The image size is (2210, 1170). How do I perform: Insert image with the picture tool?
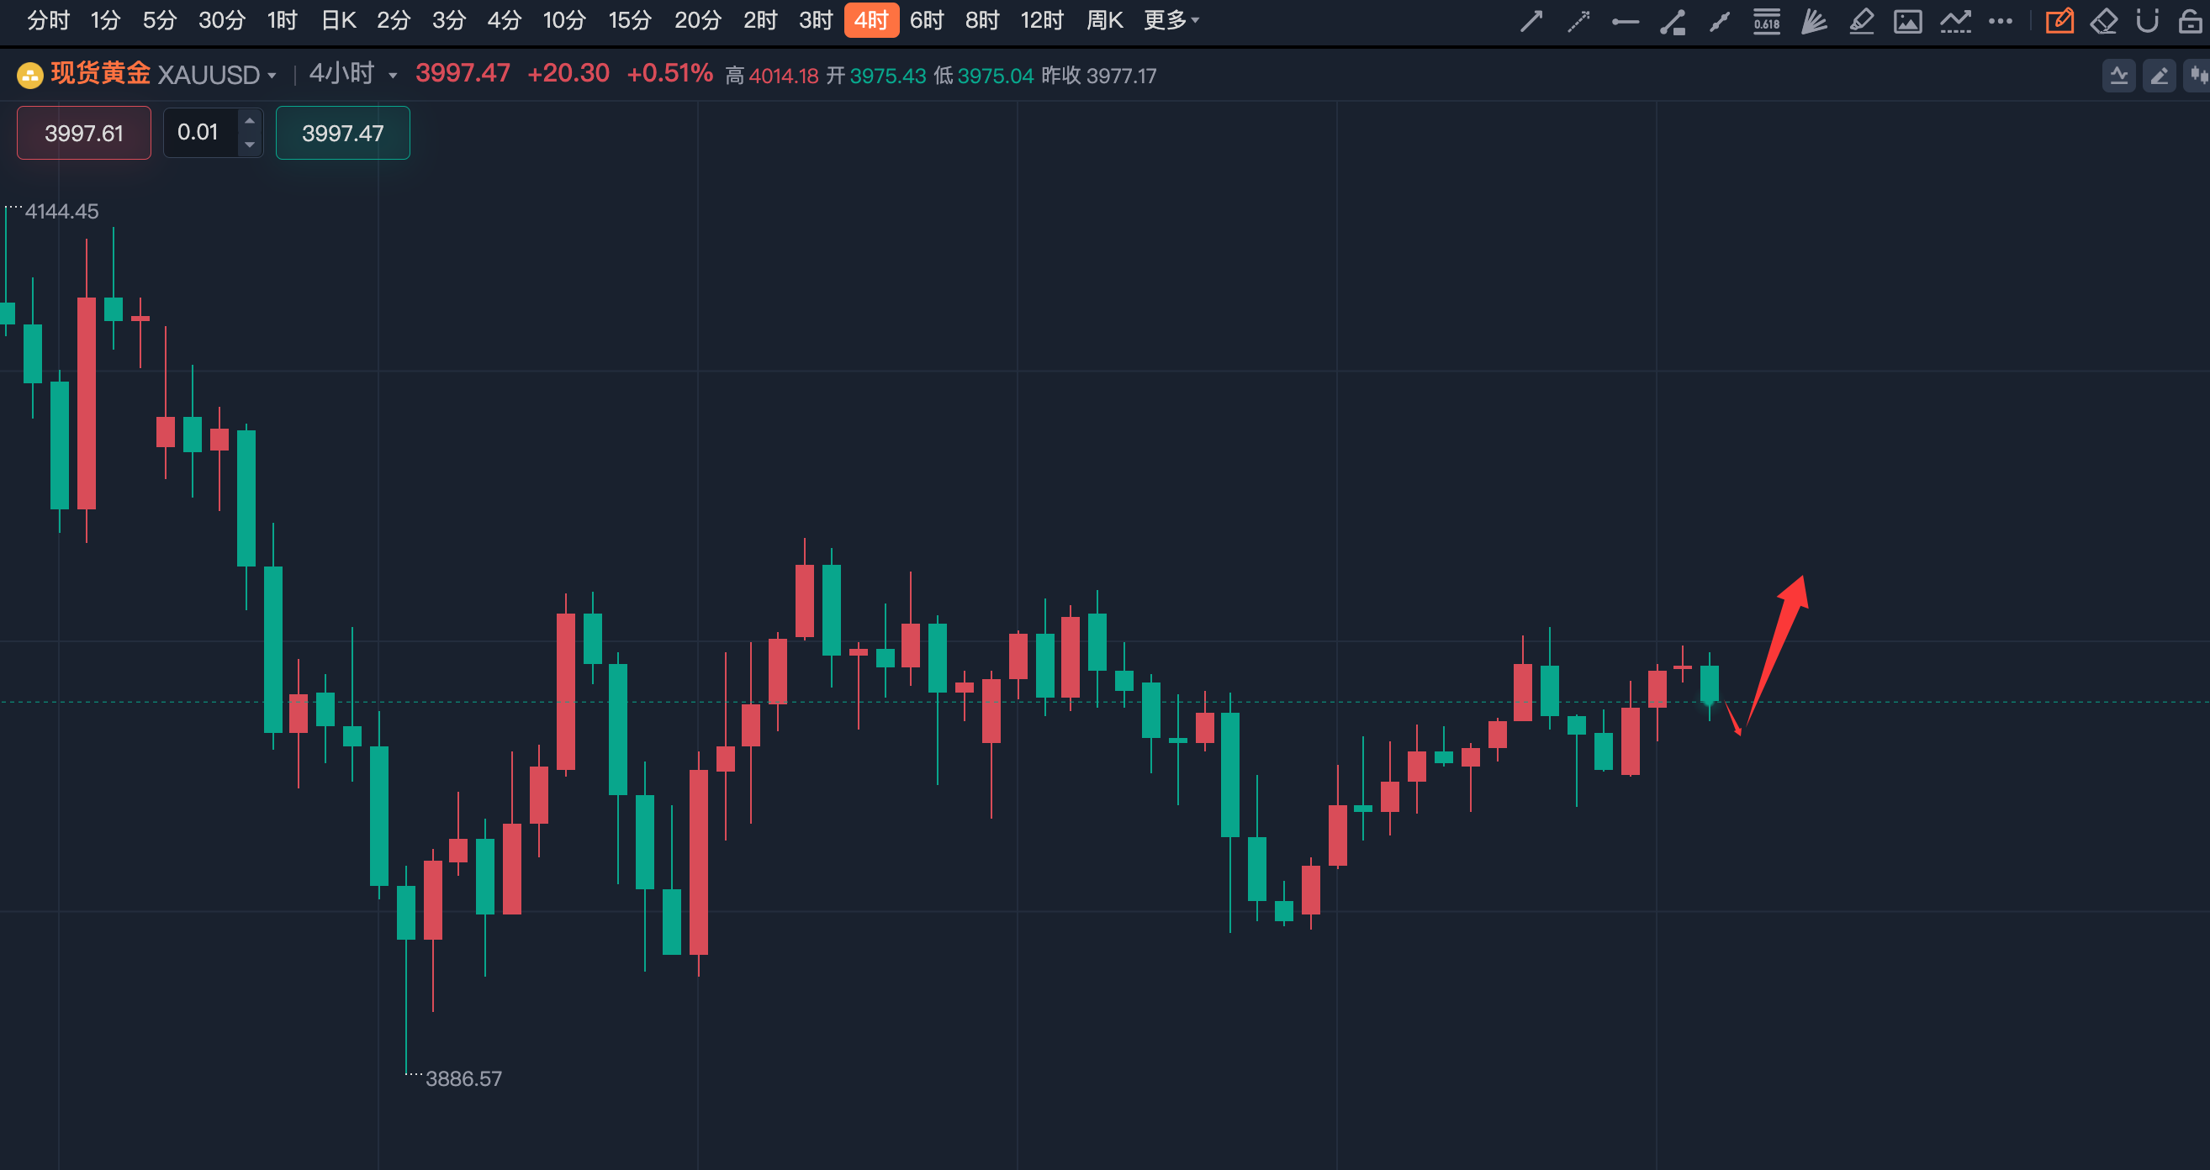[x=1908, y=20]
